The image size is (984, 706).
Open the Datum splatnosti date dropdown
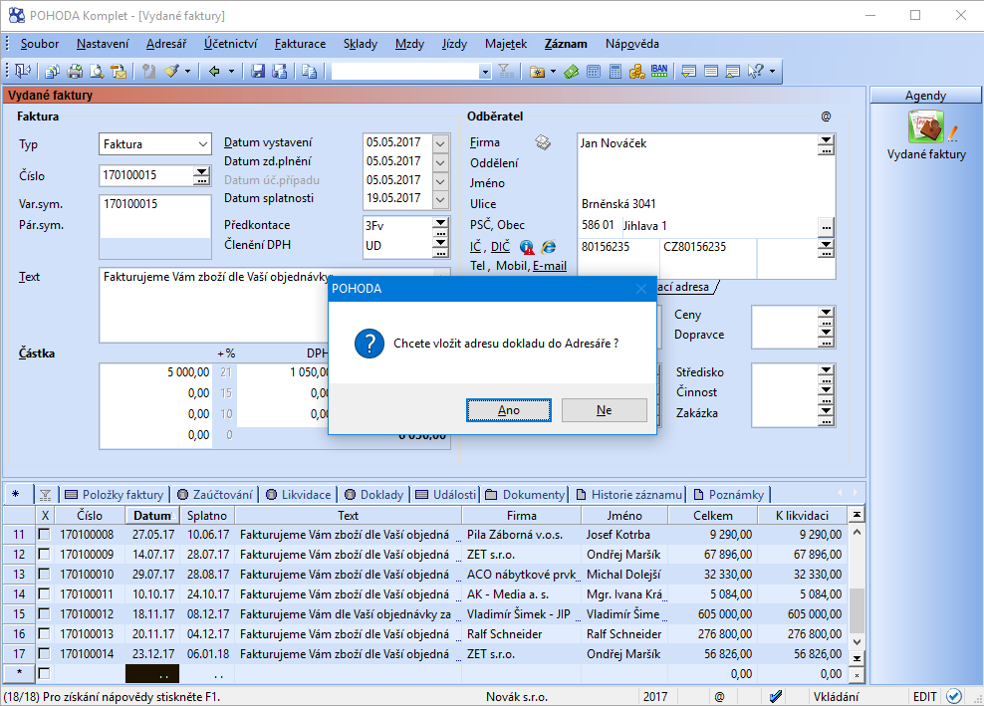pos(440,199)
